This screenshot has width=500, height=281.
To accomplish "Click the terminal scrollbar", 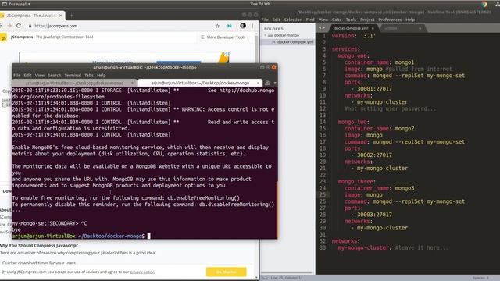I will 277,210.
